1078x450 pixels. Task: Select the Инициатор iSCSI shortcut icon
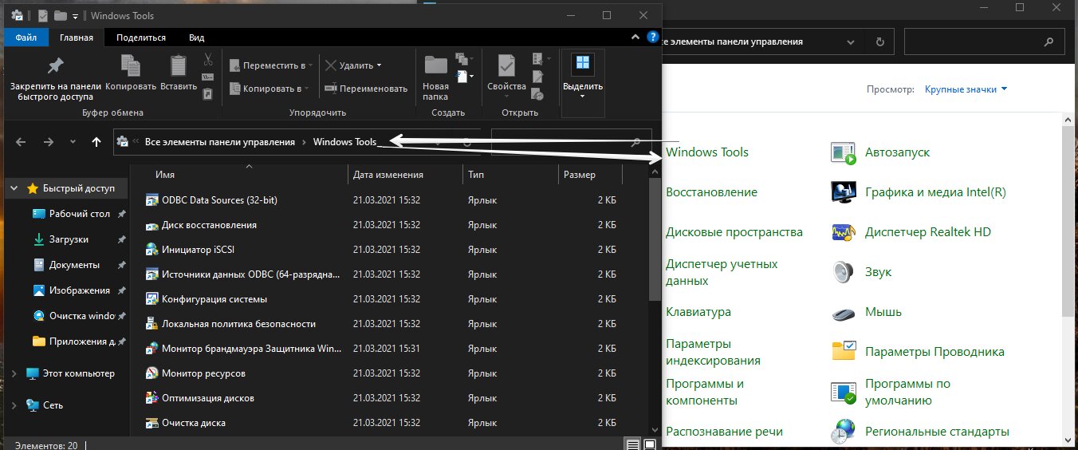[x=151, y=250]
